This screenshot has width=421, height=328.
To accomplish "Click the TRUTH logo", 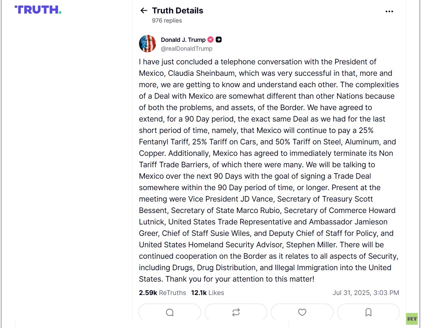I will coord(38,10).
